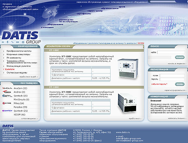Click the search найти input field
Screen dimensions: 188x143
coord(171,52)
